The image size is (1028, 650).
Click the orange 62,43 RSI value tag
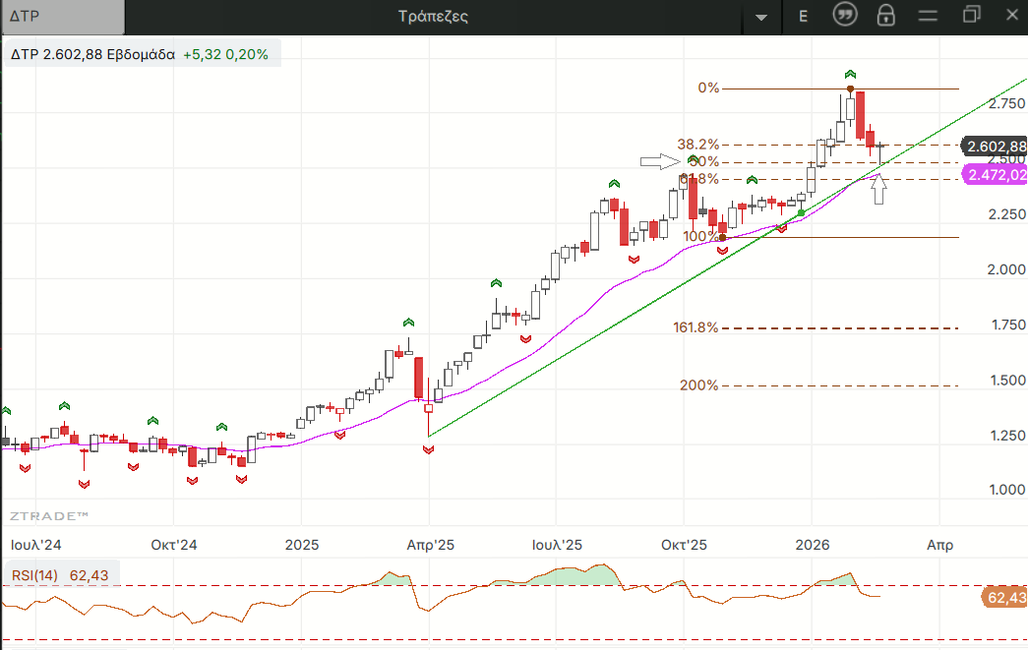pos(1003,597)
